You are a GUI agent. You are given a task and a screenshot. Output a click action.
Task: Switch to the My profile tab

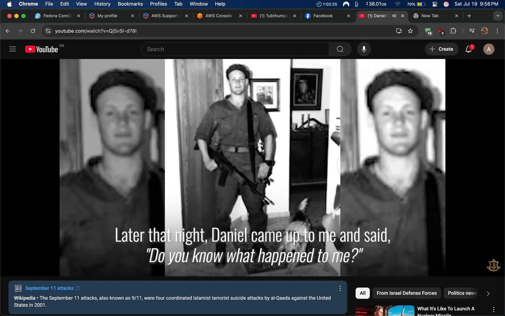point(107,16)
